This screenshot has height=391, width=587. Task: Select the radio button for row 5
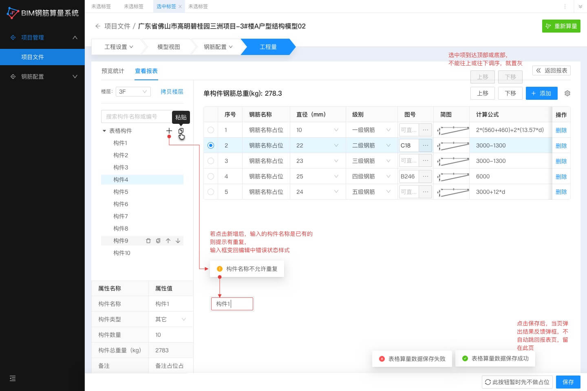pyautogui.click(x=211, y=192)
